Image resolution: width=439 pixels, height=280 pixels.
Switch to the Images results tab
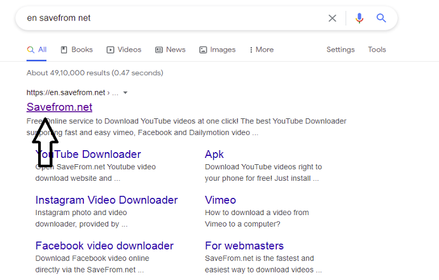click(217, 50)
